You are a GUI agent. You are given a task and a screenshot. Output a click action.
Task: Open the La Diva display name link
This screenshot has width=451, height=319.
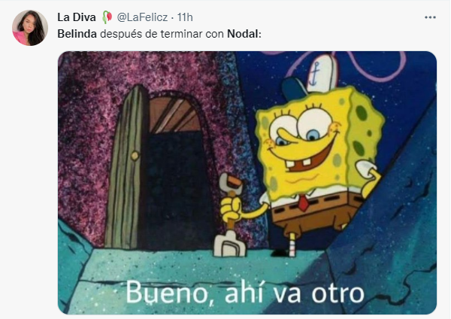click(77, 17)
